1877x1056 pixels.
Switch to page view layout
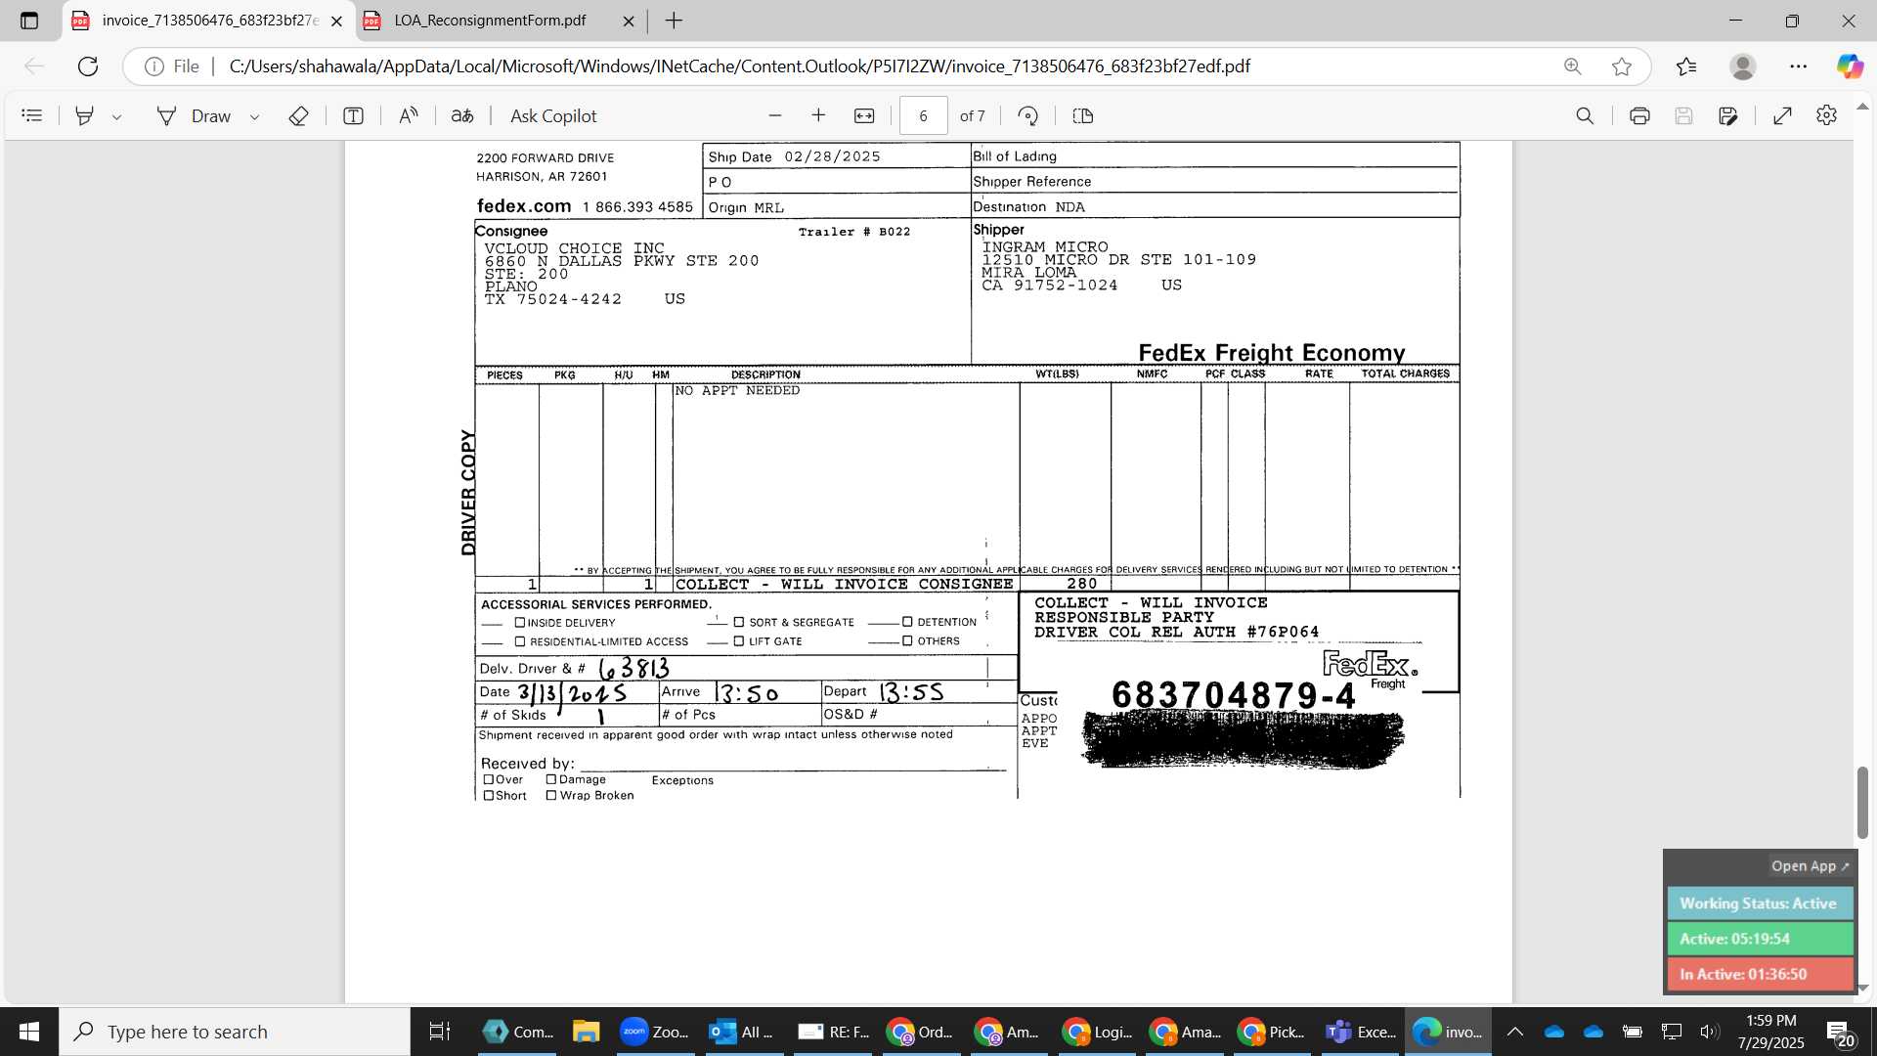coord(1082,115)
